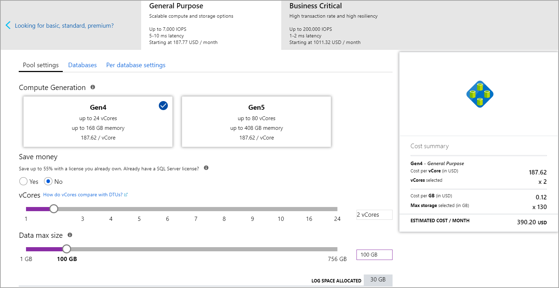Click the external link icon after DTUs
559x288 pixels.
126,195
